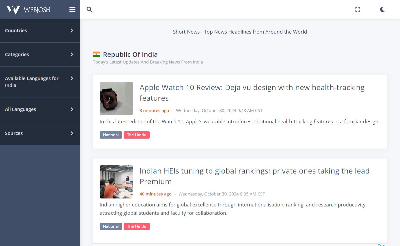Select Available Languages for India label
The image size is (400, 246).
click(32, 82)
